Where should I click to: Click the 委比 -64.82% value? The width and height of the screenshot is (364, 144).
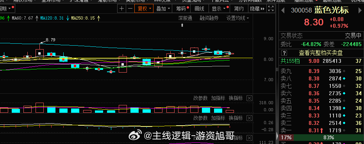(x=311, y=44)
